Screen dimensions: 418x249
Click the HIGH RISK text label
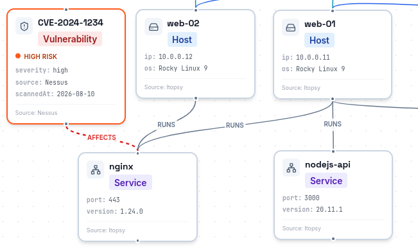coord(40,56)
